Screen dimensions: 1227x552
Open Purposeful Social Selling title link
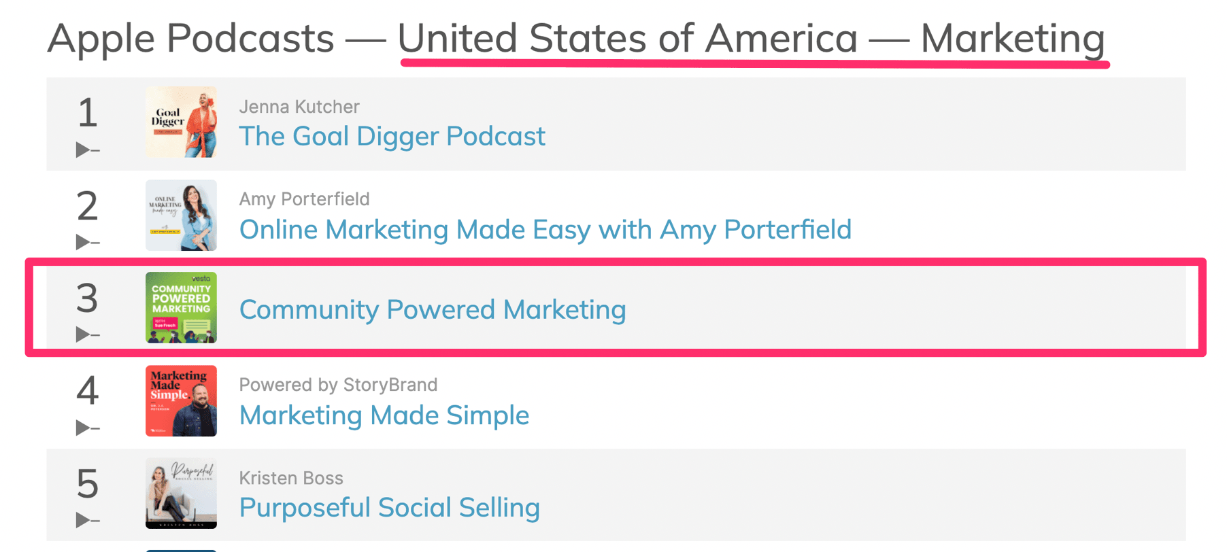pyautogui.click(x=389, y=508)
